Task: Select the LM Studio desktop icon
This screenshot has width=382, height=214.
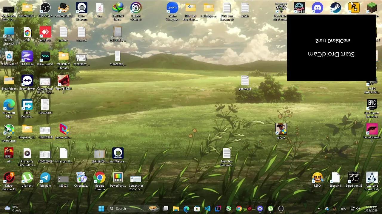Action: pos(27,56)
